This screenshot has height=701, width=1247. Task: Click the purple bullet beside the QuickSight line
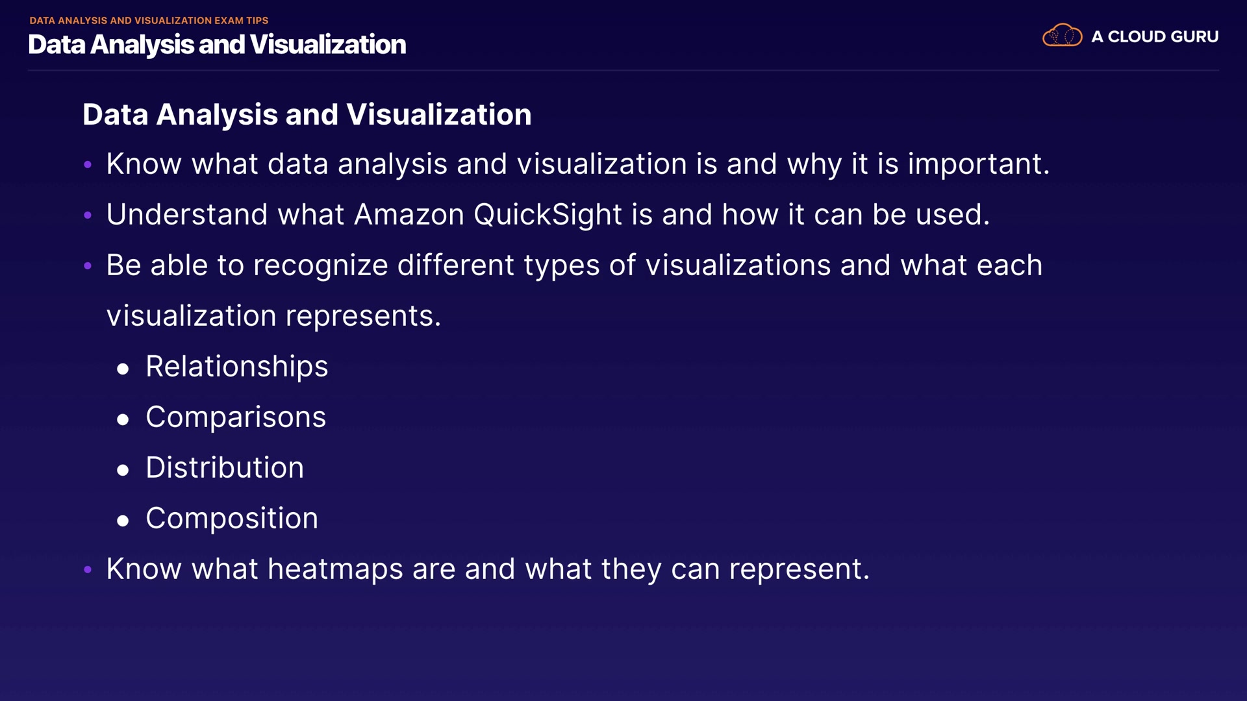[x=88, y=215]
